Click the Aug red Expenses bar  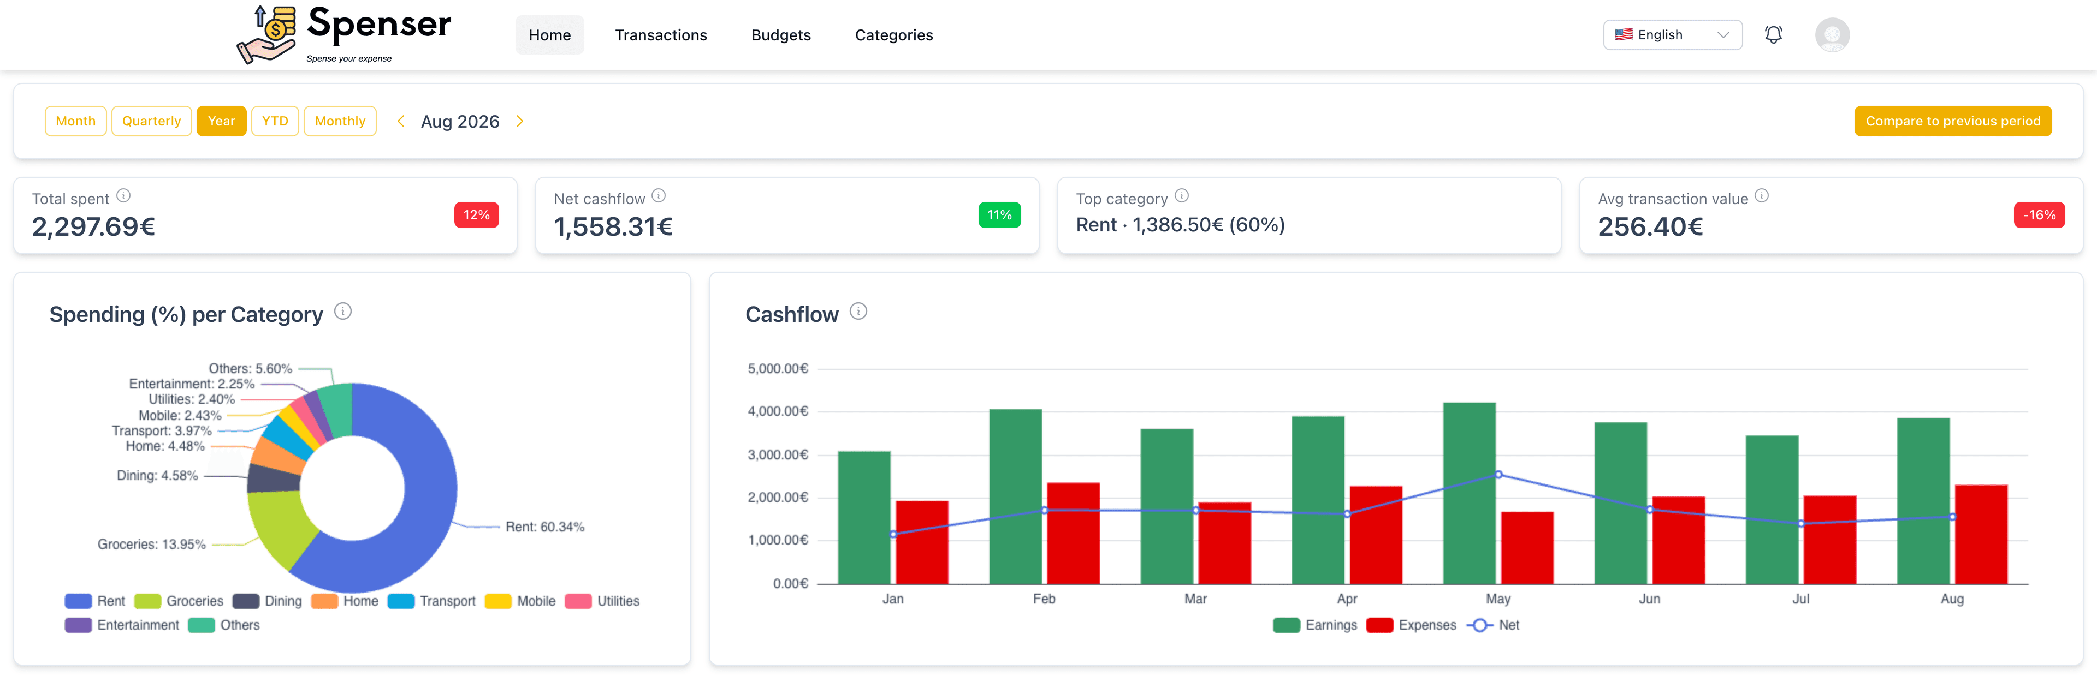tap(1981, 535)
